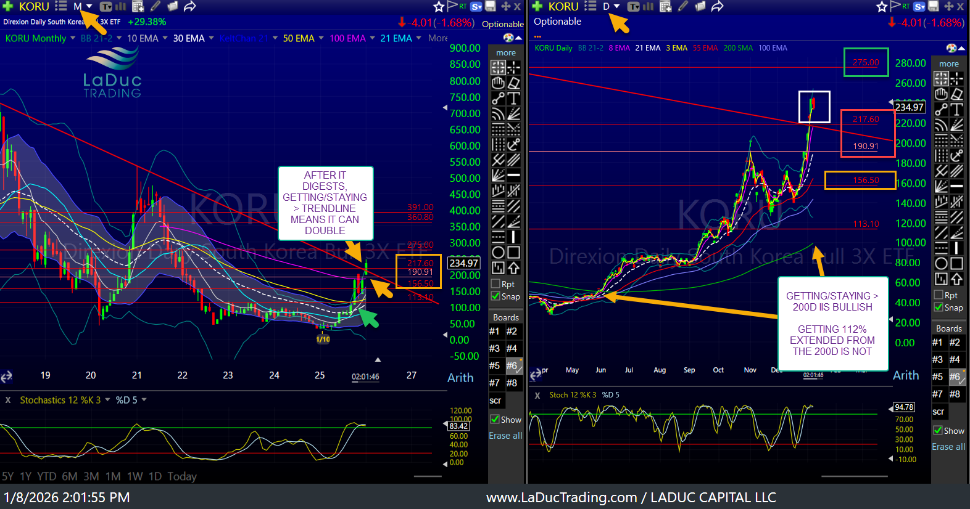Viewport: 970px width, 509px height.
Task: Select the trendline segment tool in monthly chart tools
Action: [x=498, y=98]
